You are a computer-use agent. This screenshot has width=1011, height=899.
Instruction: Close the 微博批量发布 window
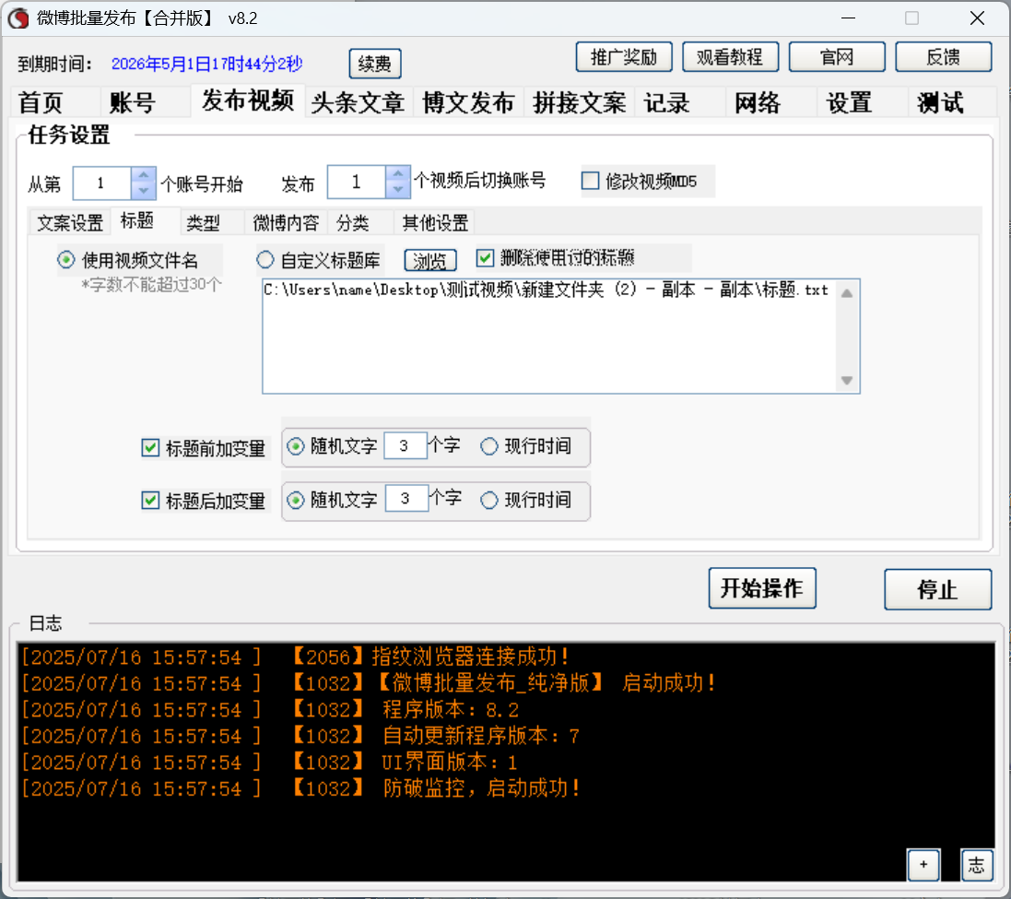coord(977,18)
